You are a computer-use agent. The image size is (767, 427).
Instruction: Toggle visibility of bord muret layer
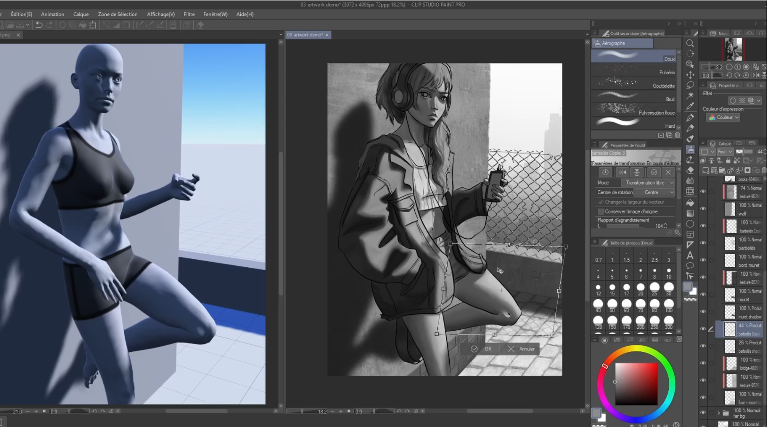point(703,260)
